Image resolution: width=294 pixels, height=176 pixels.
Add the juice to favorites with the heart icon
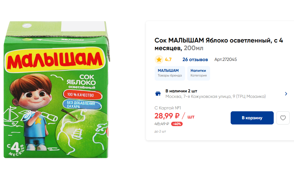pos(283,118)
